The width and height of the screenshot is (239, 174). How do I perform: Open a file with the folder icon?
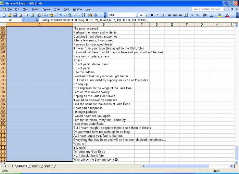[x=10, y=15]
